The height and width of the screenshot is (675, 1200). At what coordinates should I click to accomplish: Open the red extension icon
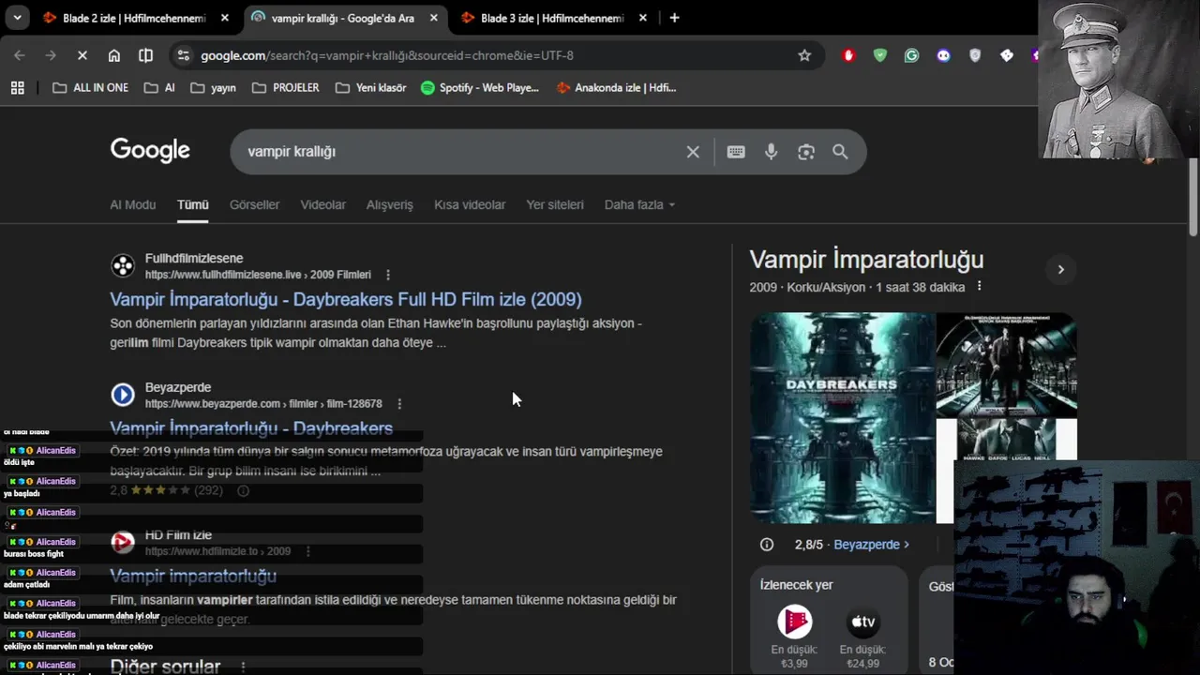pyautogui.click(x=848, y=55)
